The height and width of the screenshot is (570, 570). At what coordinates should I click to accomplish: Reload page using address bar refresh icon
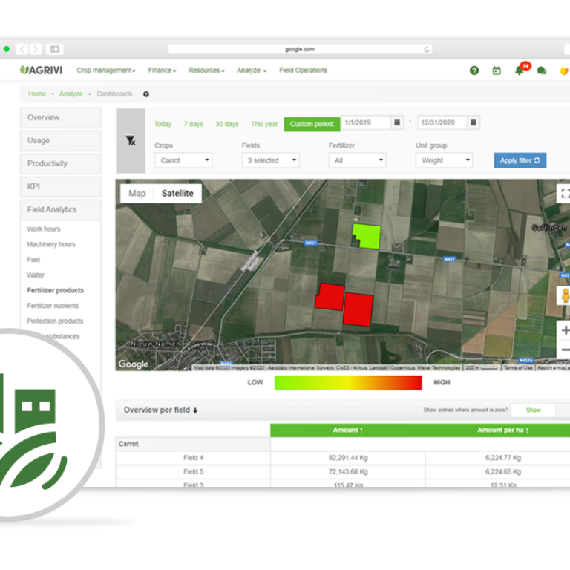[x=427, y=49]
